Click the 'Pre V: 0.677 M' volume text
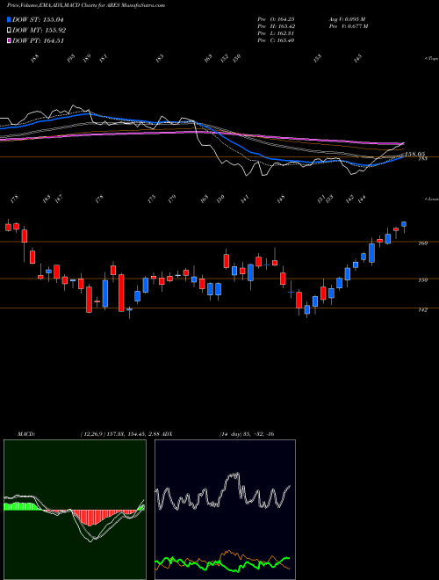Screen dimensions: 439x580 349,26
